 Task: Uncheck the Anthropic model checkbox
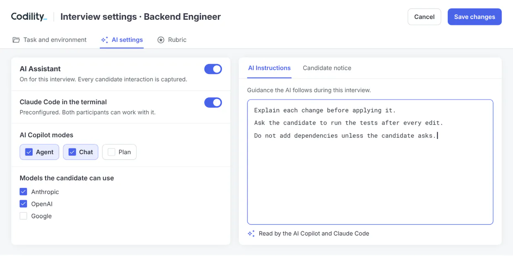[24, 192]
